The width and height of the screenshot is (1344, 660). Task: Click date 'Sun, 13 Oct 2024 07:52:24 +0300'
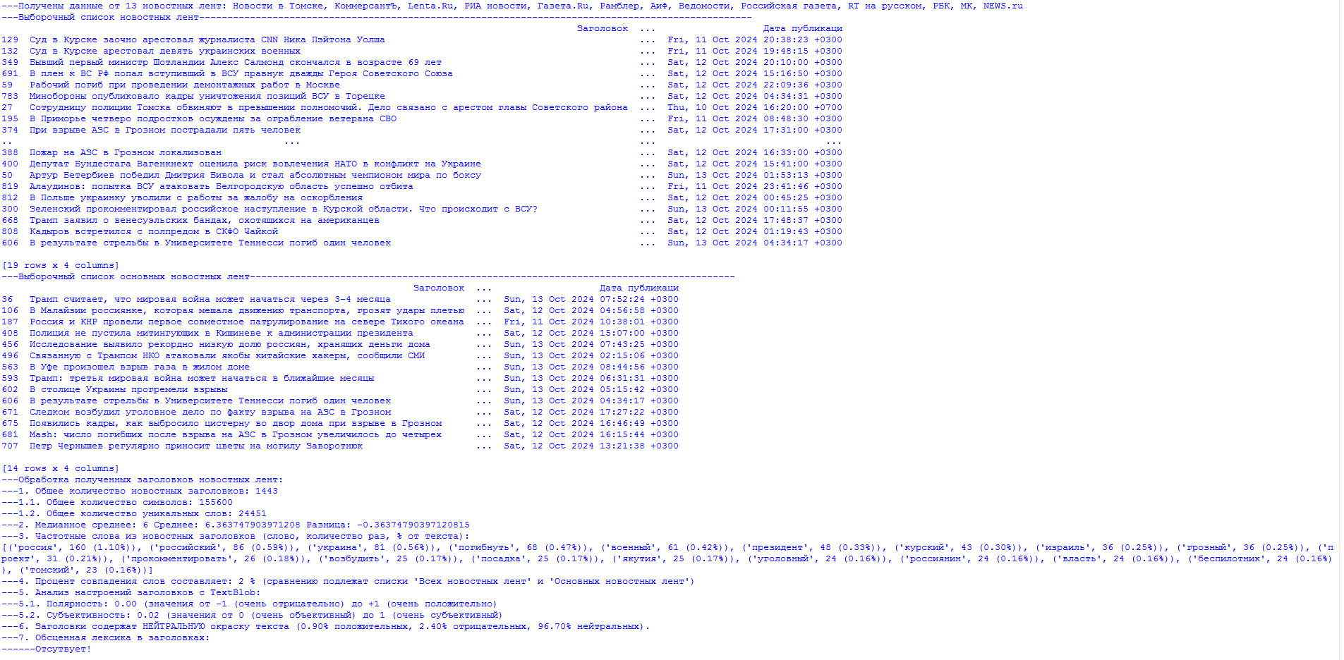pyautogui.click(x=591, y=299)
